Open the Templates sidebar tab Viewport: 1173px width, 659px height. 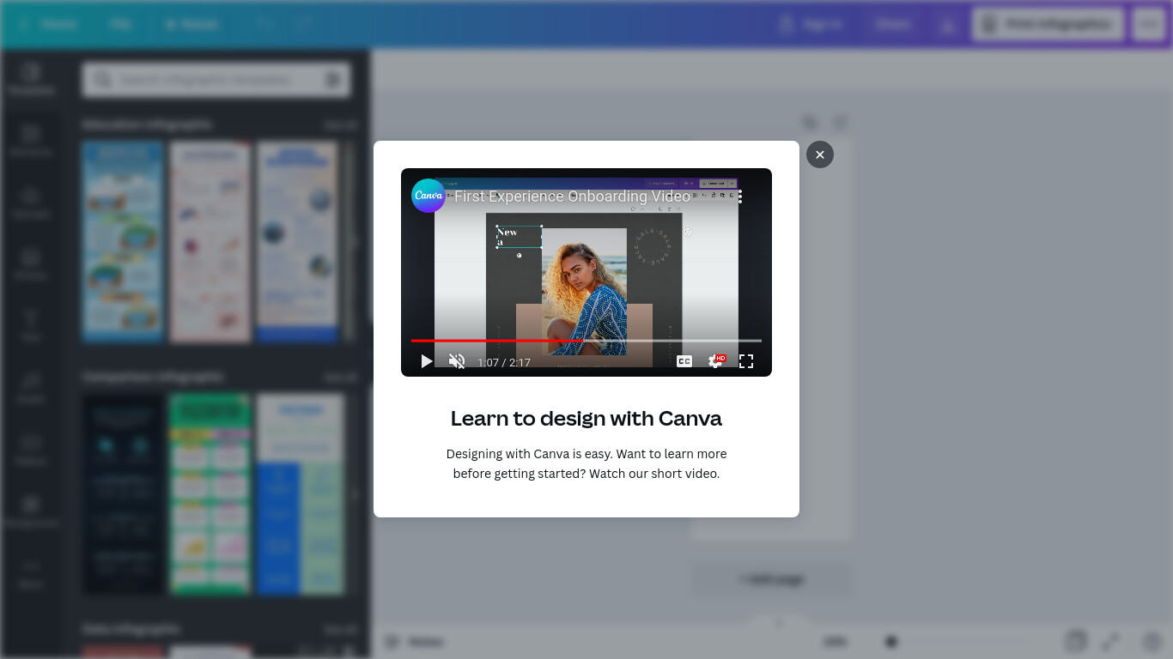[31, 79]
